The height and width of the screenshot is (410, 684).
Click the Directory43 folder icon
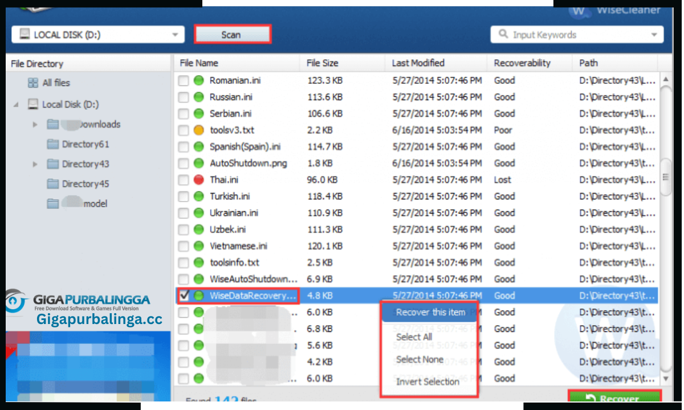pyautogui.click(x=53, y=164)
